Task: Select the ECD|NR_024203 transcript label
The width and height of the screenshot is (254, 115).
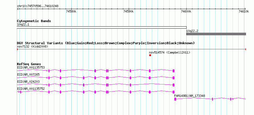Action: (28, 82)
